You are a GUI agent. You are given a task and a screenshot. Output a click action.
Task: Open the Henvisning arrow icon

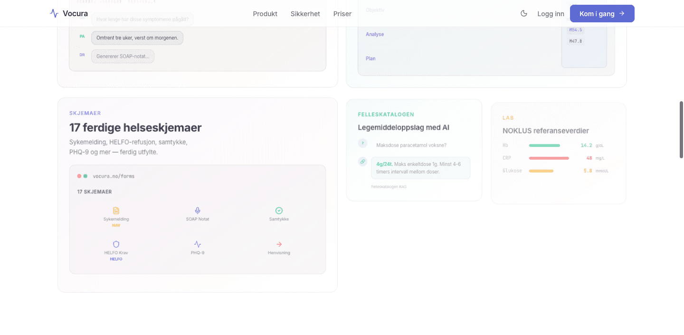pyautogui.click(x=279, y=244)
